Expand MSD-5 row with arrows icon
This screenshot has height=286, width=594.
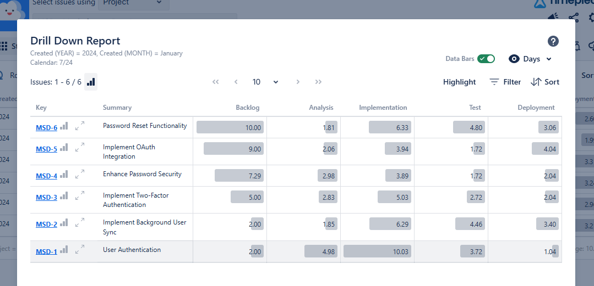pos(80,147)
